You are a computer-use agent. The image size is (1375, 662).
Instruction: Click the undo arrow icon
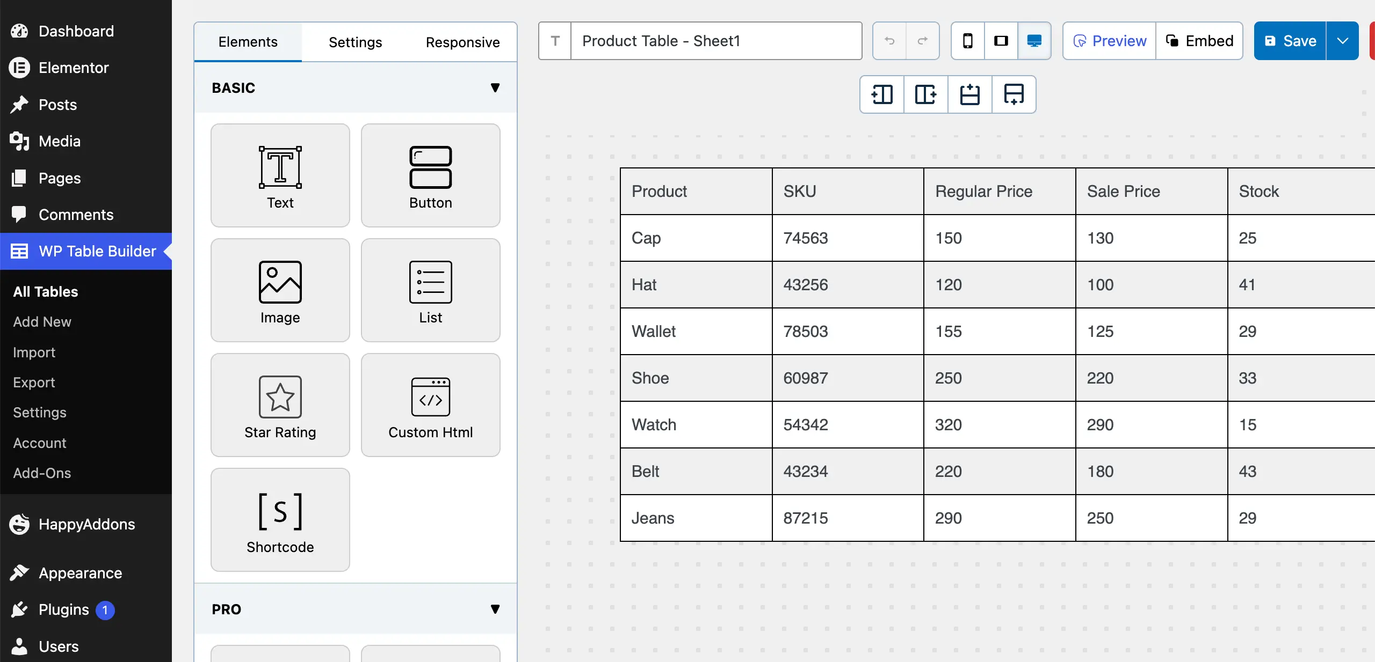coord(889,40)
